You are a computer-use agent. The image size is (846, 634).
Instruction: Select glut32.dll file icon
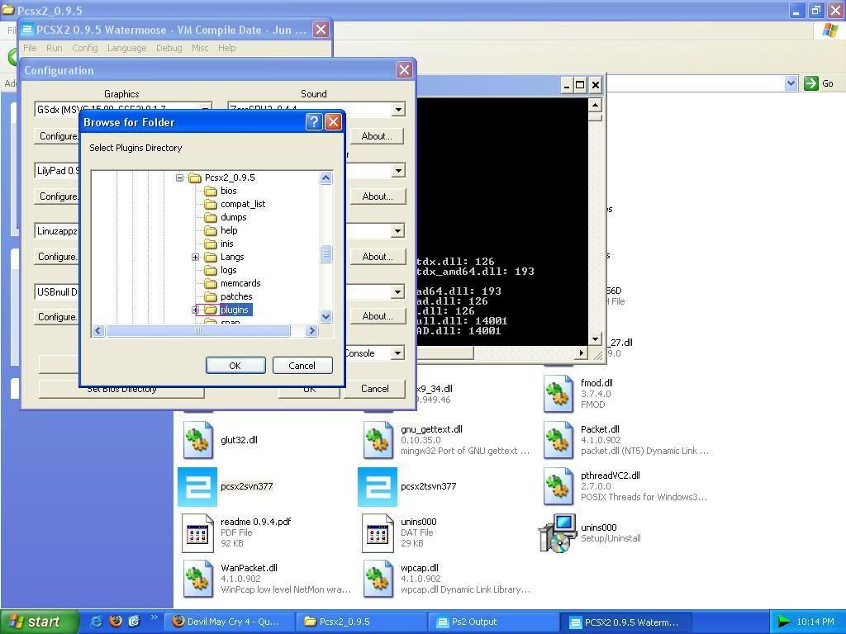pos(197,441)
